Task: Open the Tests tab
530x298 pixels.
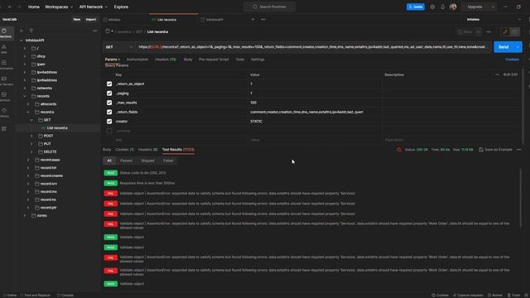Action: click(239, 60)
